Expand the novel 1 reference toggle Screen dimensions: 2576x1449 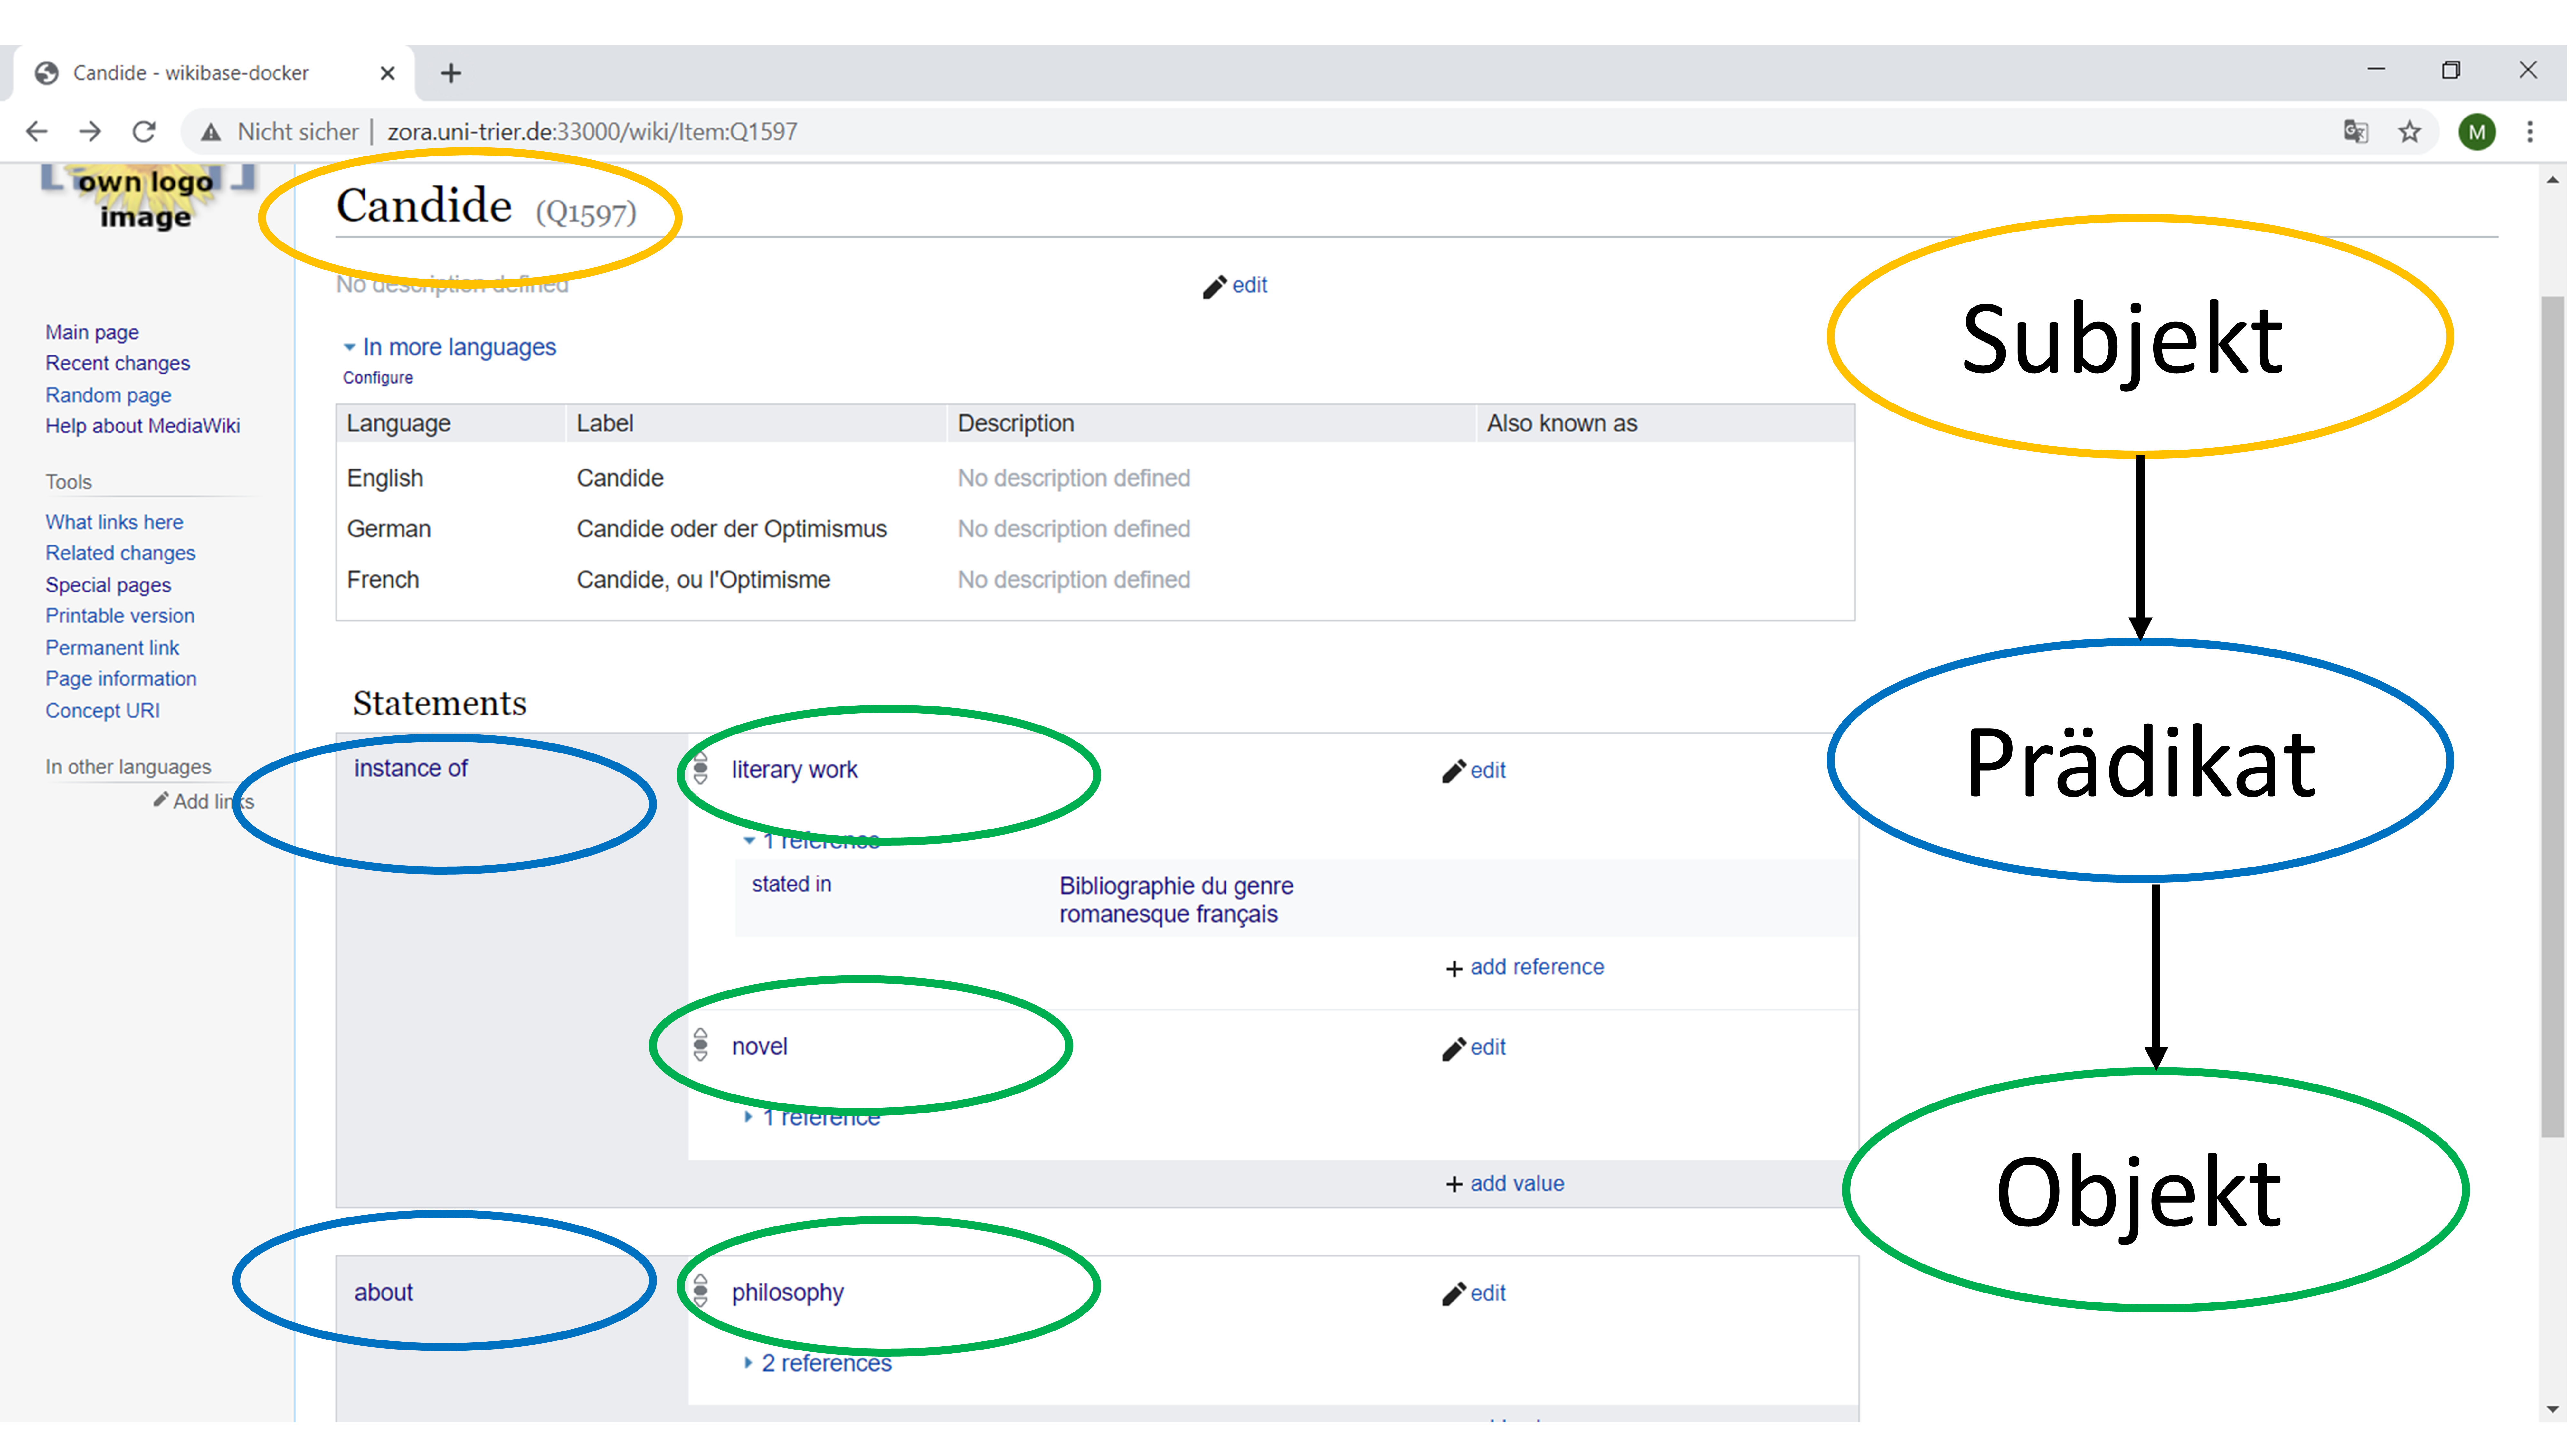812,1118
